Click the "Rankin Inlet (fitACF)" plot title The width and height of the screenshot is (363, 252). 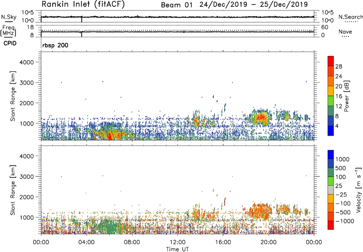(83, 4)
